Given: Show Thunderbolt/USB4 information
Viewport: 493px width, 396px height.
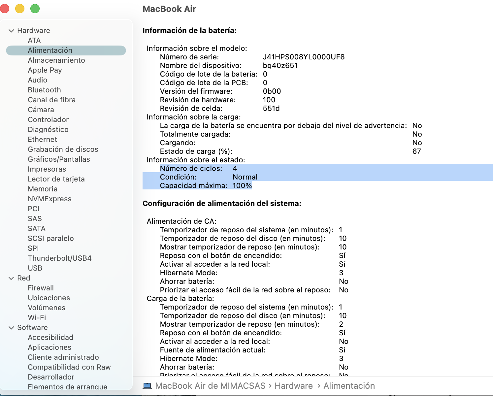Looking at the screenshot, I should pos(60,258).
